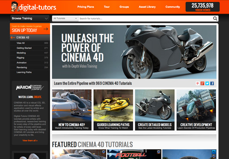Viewport: 229px width, 159px height.
Task: Click the Maxon Certified Training Center logo
Action: (30, 87)
